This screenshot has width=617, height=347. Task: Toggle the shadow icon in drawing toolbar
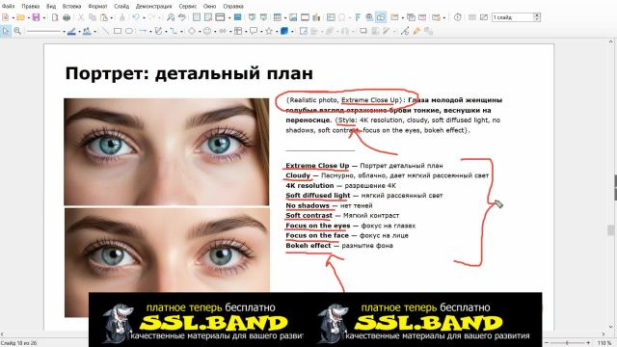point(363,31)
